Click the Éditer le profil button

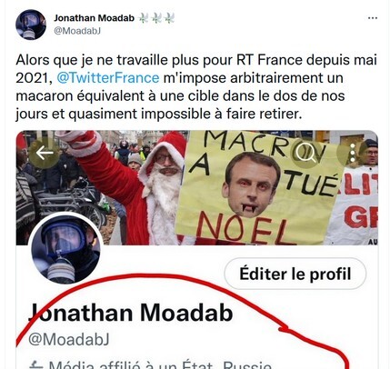(295, 274)
